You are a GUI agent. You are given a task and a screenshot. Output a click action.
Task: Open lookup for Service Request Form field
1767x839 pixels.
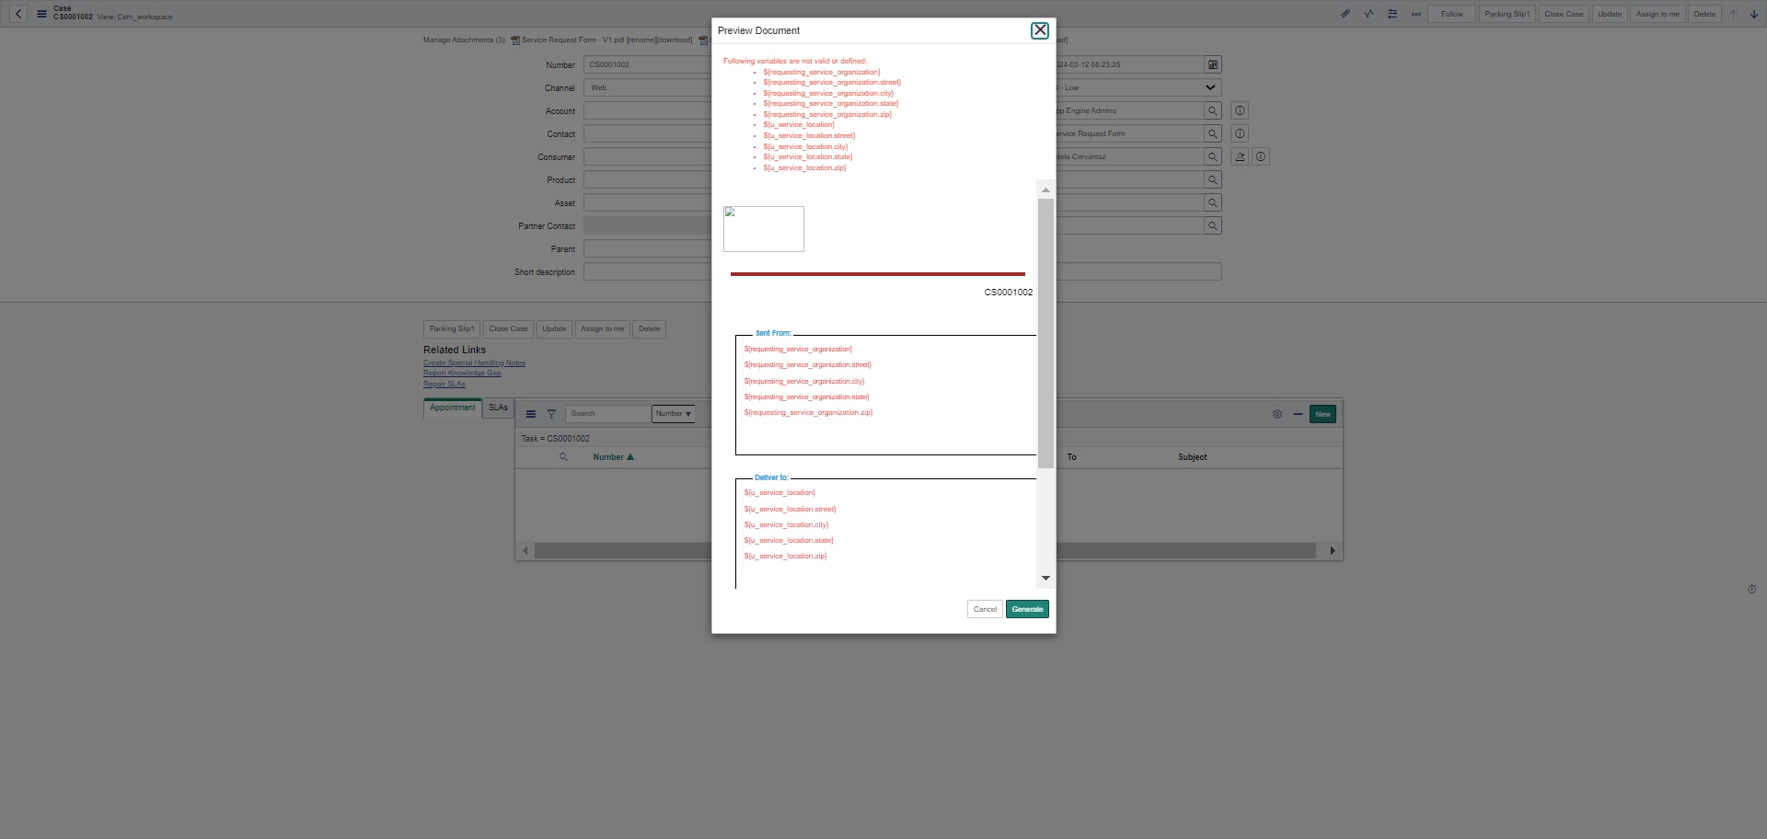(x=1213, y=133)
